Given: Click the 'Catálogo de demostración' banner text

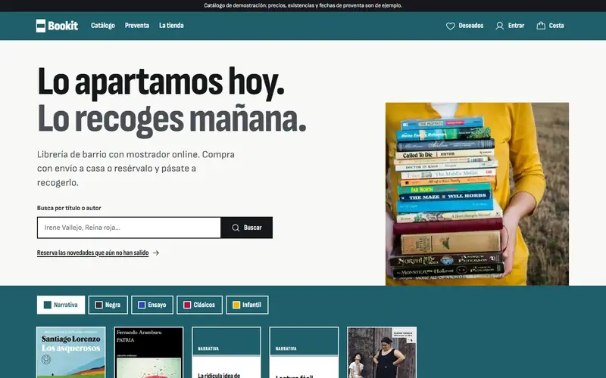Looking at the screenshot, I should click(x=303, y=5).
